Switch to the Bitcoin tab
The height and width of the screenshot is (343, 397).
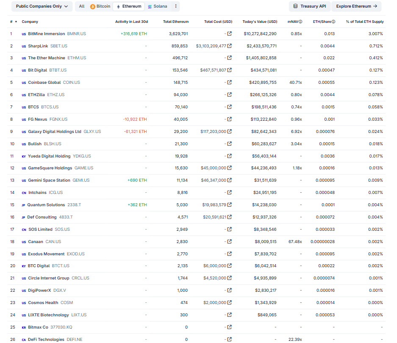pyautogui.click(x=100, y=6)
